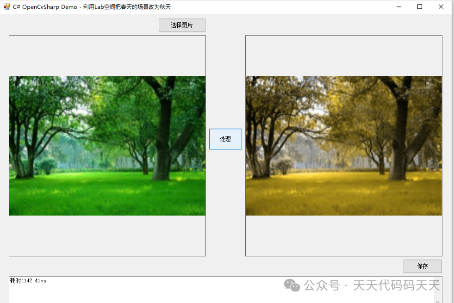Maximize the OpenCvSharp Demo window
This screenshot has height=303, width=454.
click(x=420, y=6)
